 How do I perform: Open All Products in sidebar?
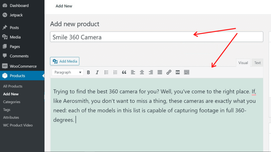click(x=13, y=86)
